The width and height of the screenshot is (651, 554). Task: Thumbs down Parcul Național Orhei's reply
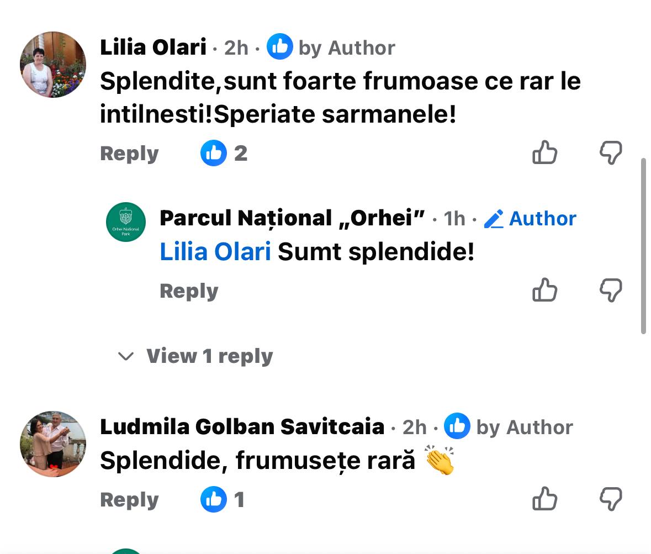pos(611,290)
